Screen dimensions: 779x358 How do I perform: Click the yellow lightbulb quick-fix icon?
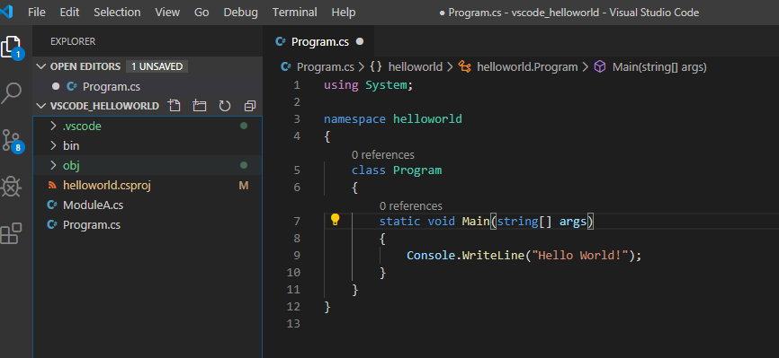(336, 220)
